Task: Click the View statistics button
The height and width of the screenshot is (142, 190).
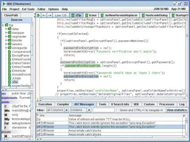Action: click(177, 110)
